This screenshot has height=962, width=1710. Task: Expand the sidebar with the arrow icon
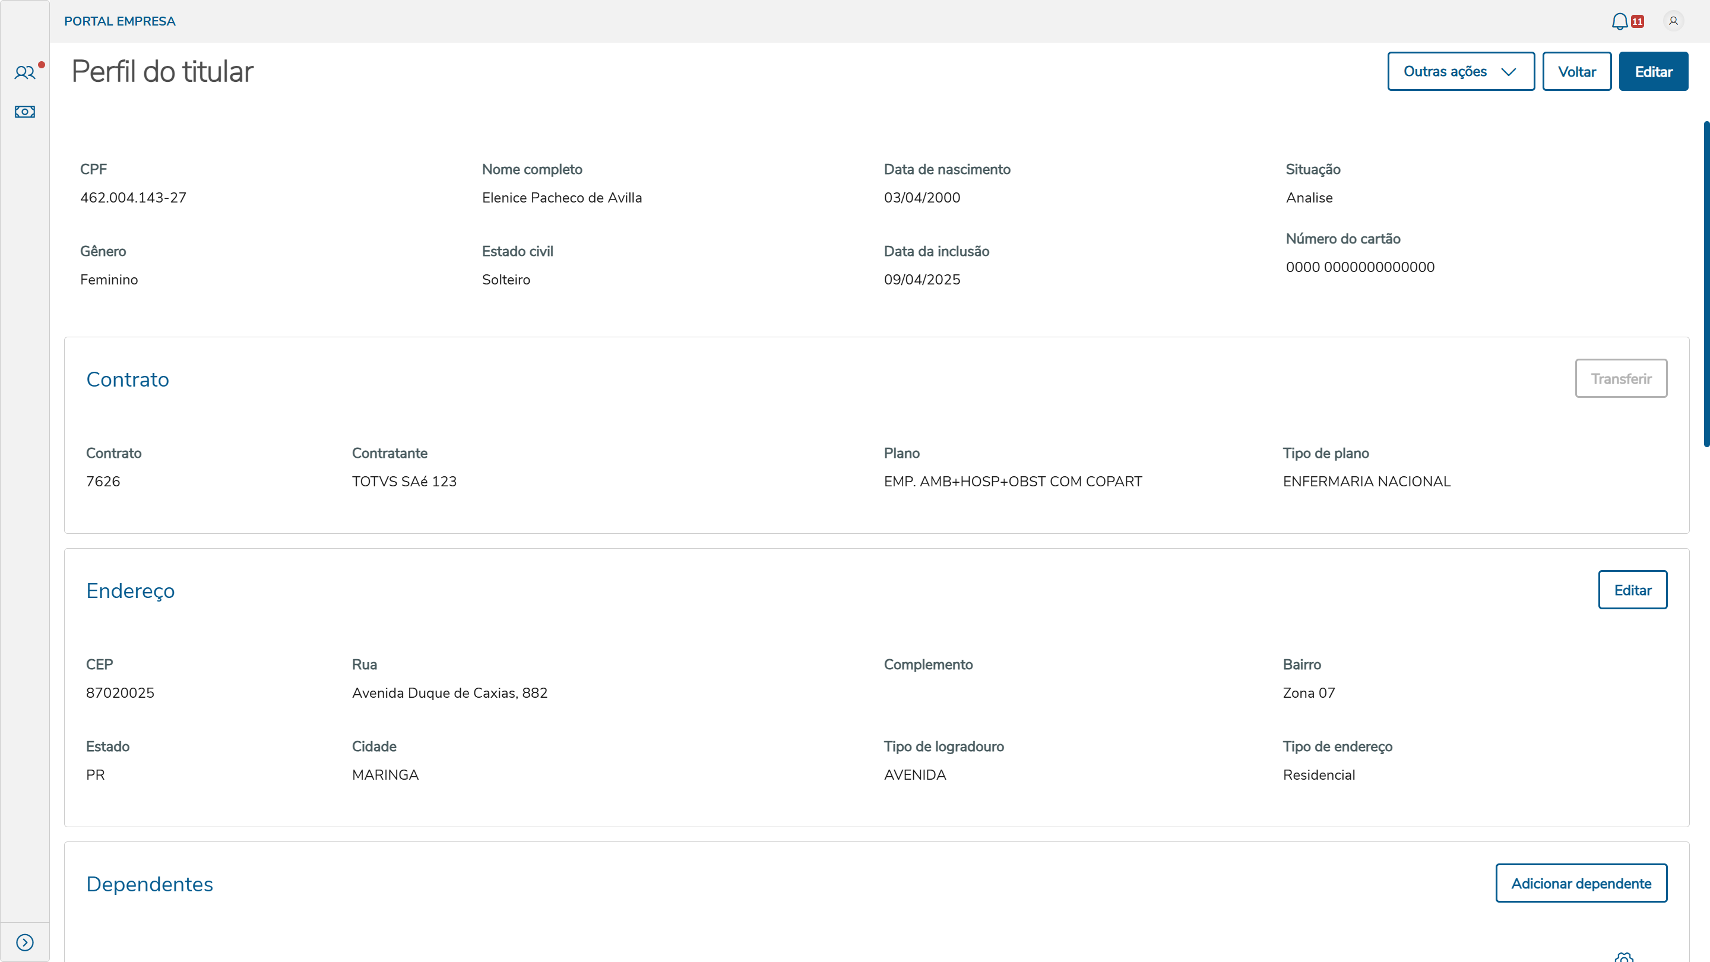pyautogui.click(x=24, y=942)
